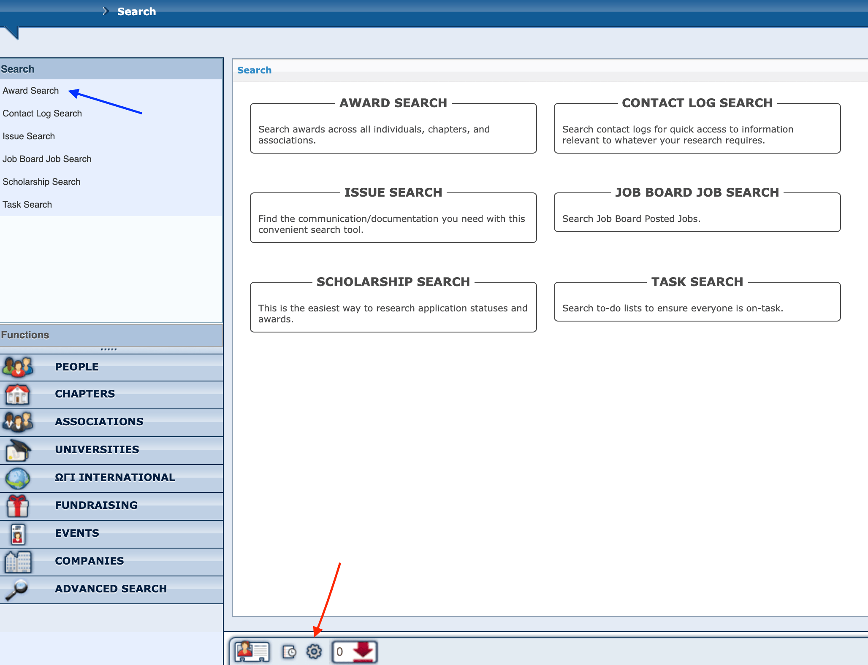Click the Companies building icon
Screen dimensions: 868x665
click(x=17, y=562)
